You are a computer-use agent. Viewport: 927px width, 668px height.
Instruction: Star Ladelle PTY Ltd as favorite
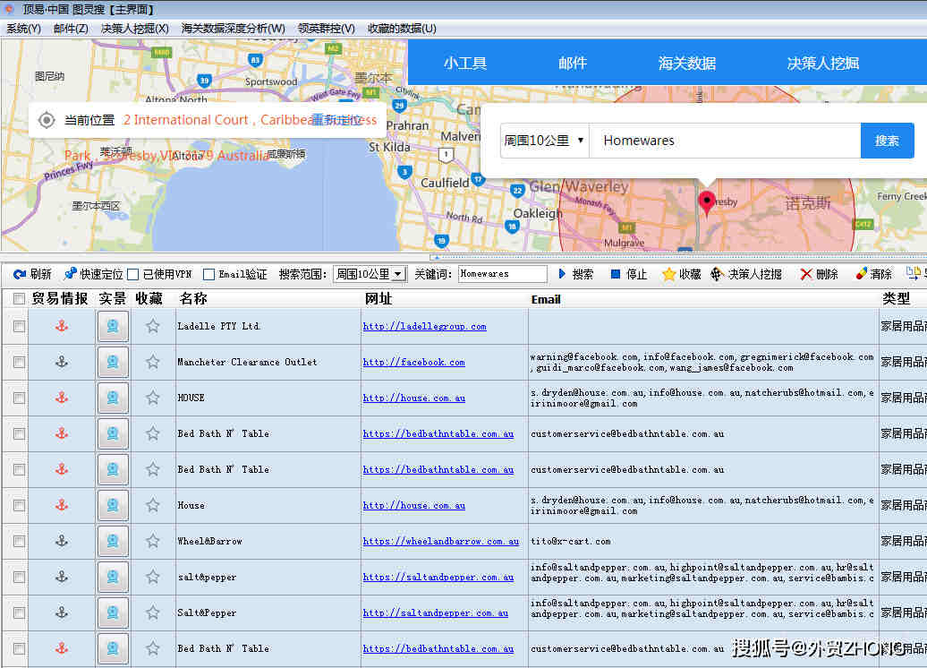pyautogui.click(x=152, y=326)
